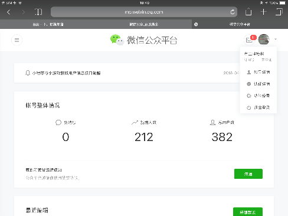The width and height of the screenshot is (288, 216).
Task: Click the account name at the menu top
Action: pos(254,54)
